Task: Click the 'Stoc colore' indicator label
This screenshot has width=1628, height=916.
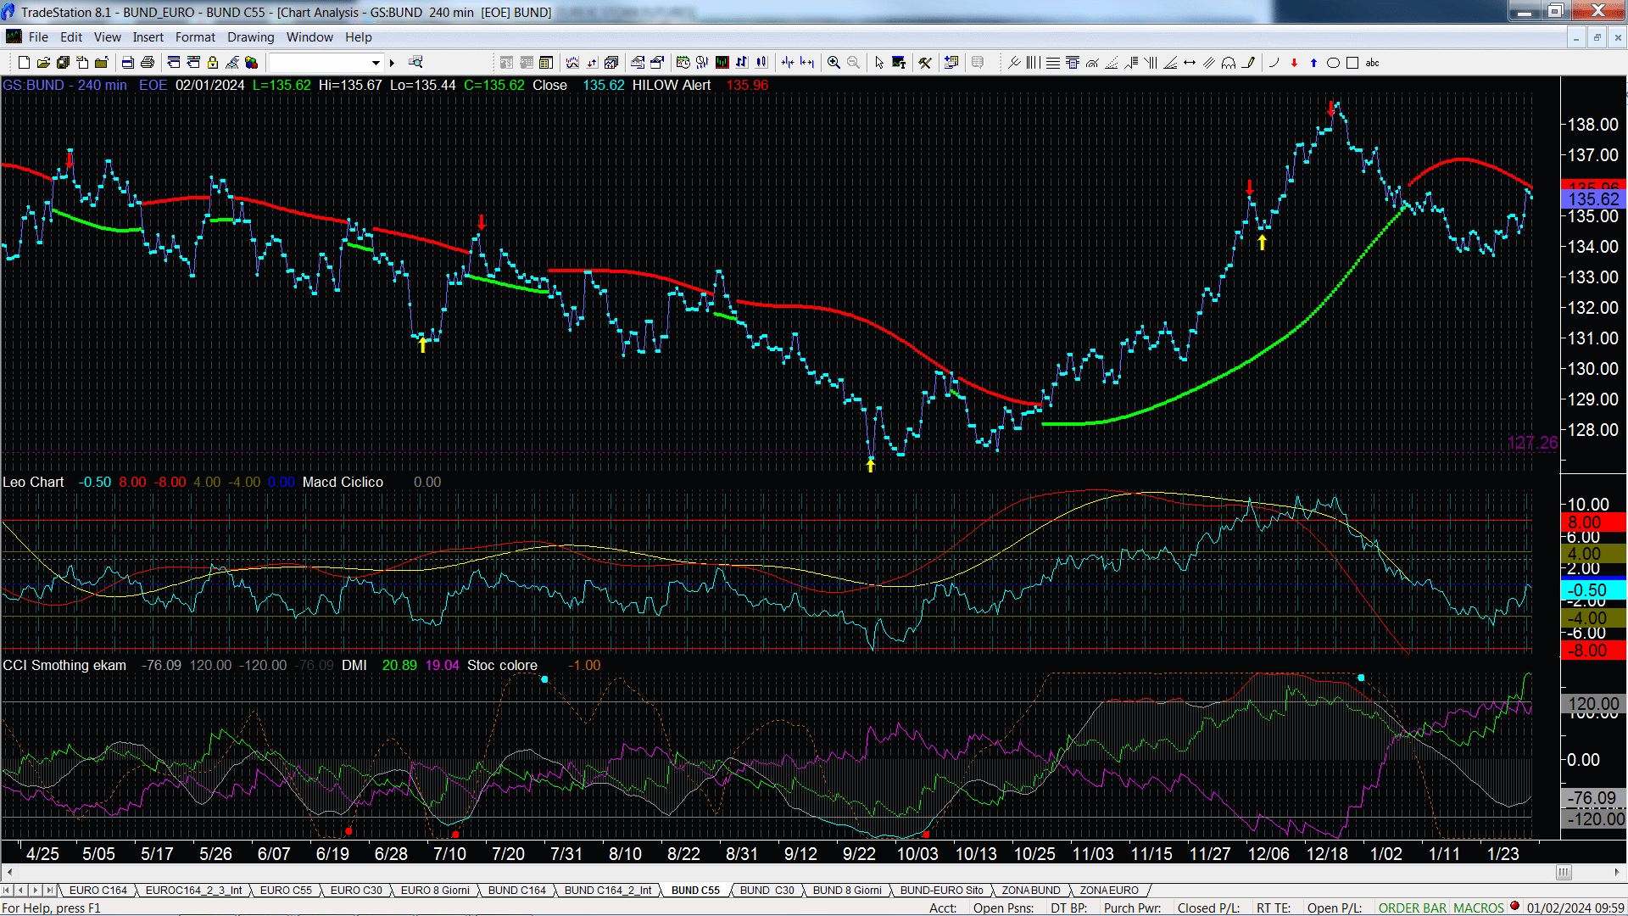Action: point(502,665)
